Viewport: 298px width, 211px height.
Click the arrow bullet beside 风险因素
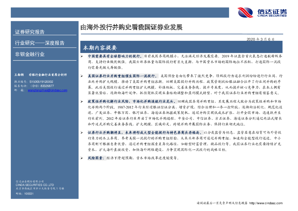(82, 158)
